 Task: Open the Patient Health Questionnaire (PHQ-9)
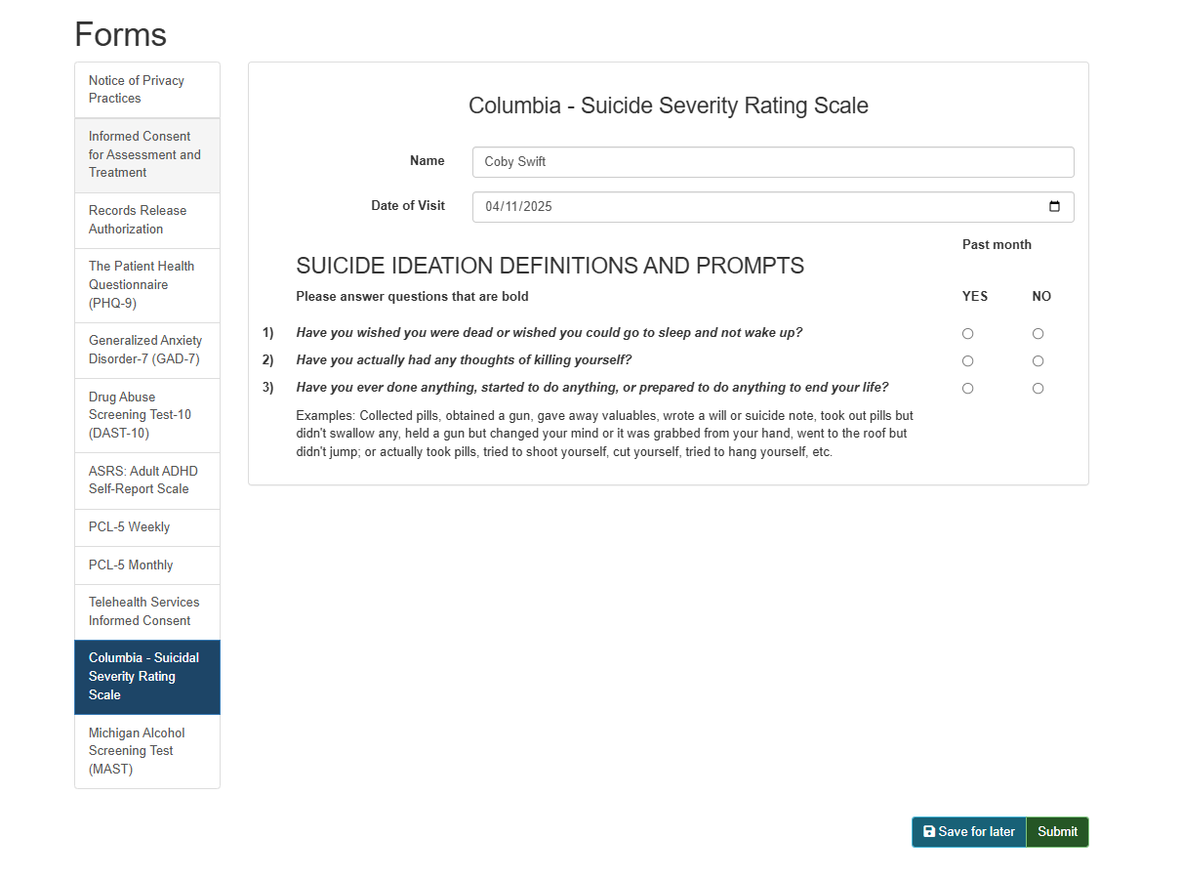(x=146, y=284)
